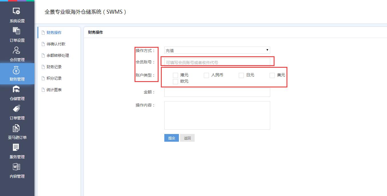Submit the form via the 提交 button
Screen dimensions: 387x196
point(171,138)
